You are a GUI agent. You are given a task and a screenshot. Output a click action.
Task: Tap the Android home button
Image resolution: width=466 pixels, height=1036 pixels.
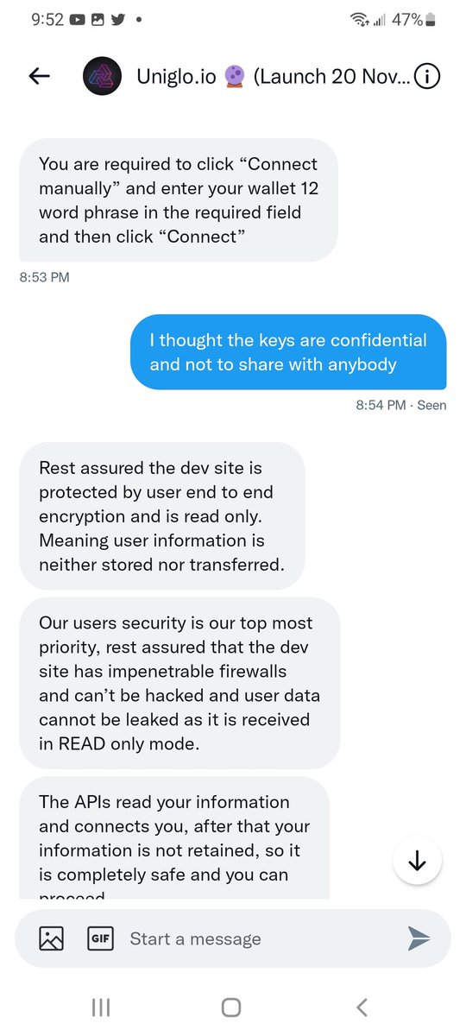pos(231,1007)
